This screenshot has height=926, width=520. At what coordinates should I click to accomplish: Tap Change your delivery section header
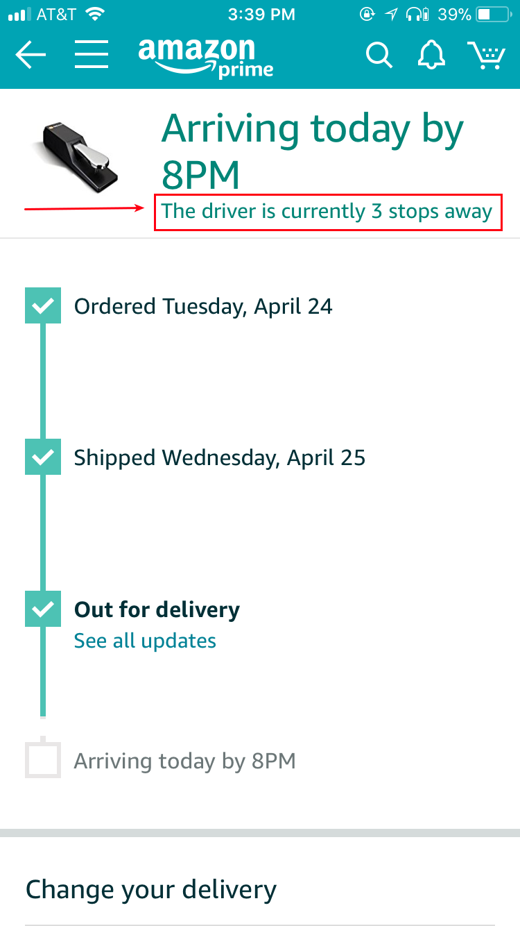(151, 889)
